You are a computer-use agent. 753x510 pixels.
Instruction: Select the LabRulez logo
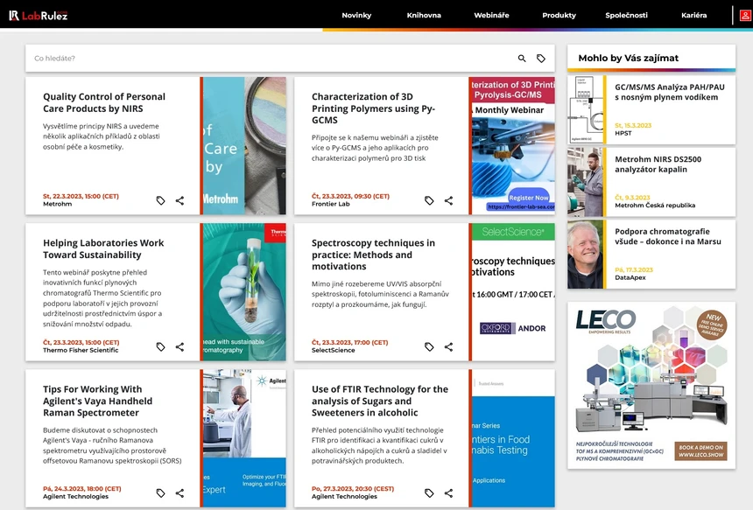click(x=39, y=14)
